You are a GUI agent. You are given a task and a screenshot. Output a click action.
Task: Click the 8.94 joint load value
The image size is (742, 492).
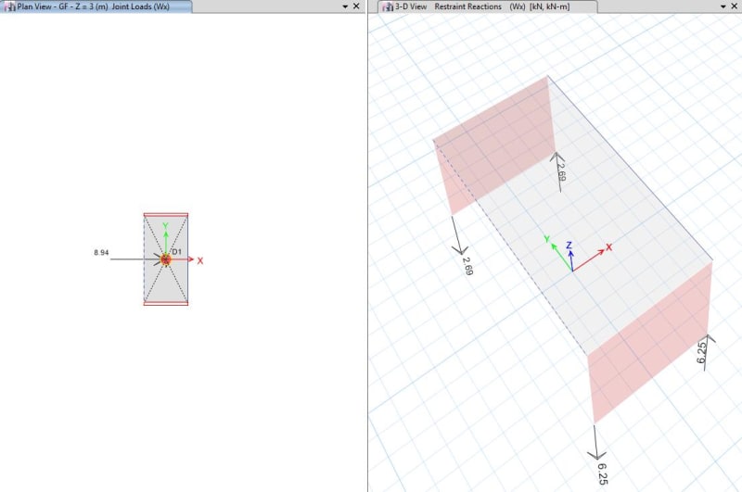(x=101, y=252)
